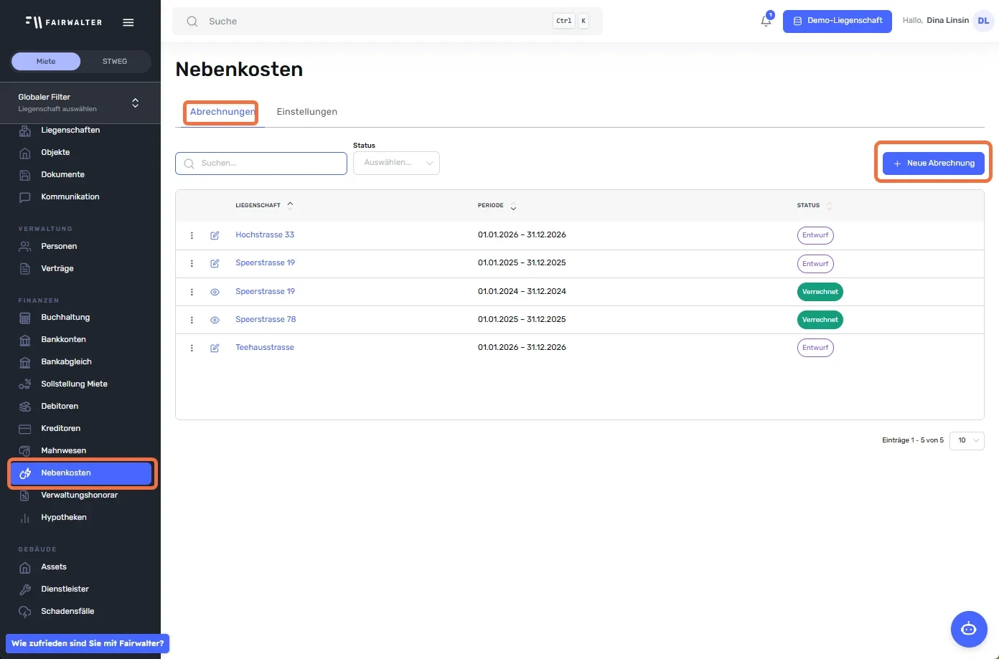Open row actions for Speerstrasse 78
The height and width of the screenshot is (659, 999).
[x=192, y=320]
